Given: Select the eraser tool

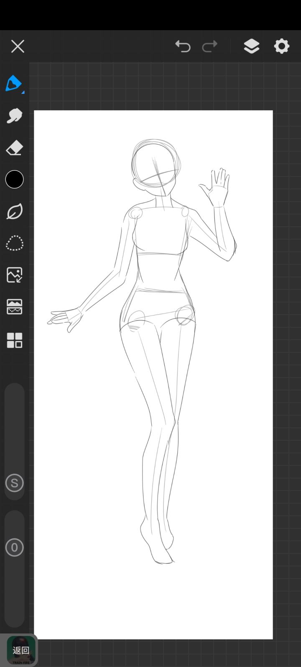Looking at the screenshot, I should tap(14, 148).
